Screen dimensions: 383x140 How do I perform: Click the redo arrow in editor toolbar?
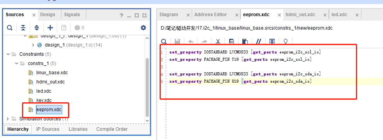pos(204,41)
